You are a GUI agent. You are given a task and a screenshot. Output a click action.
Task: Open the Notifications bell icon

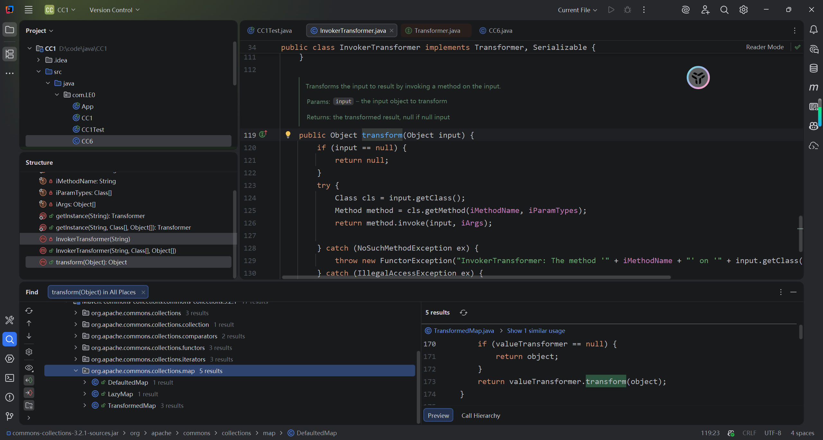coord(813,30)
